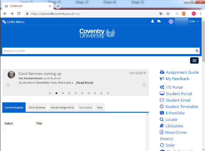Open the Links Menu

(x=14, y=22)
